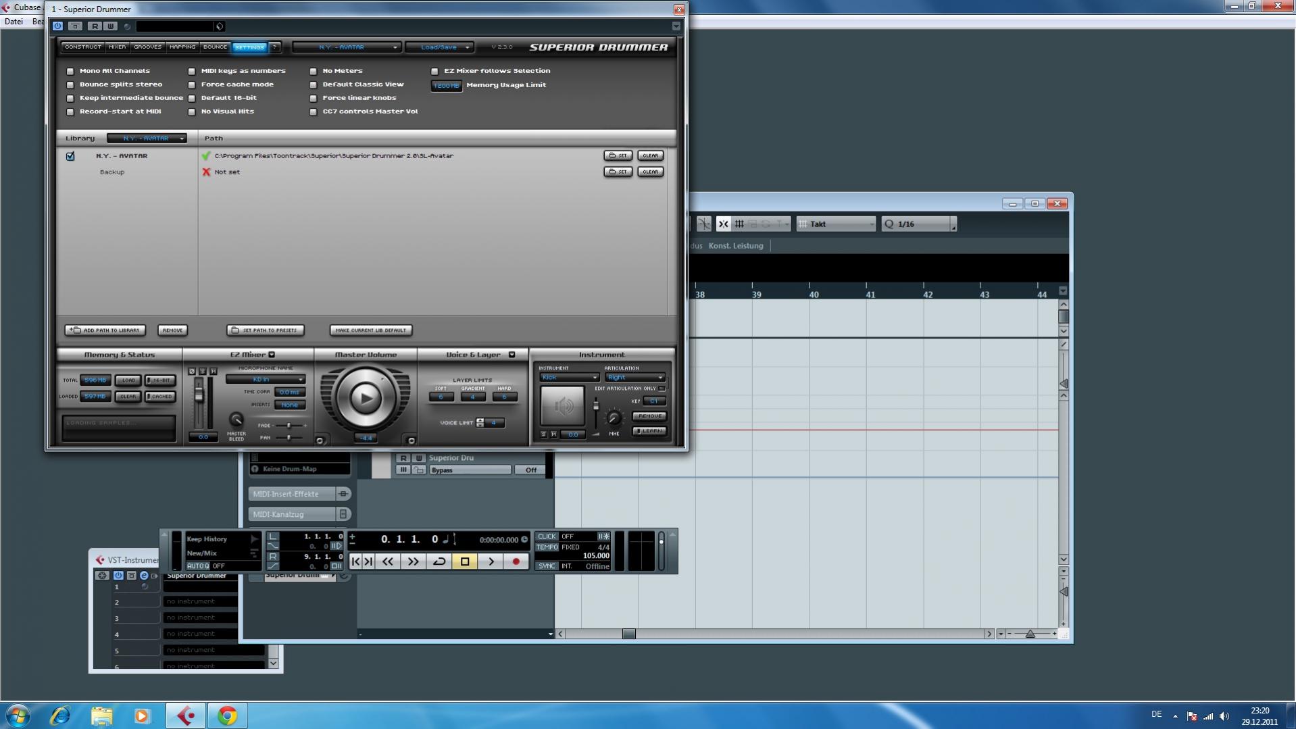This screenshot has width=1296, height=729.
Task: Click the Master Volume play preview button
Action: 365,398
